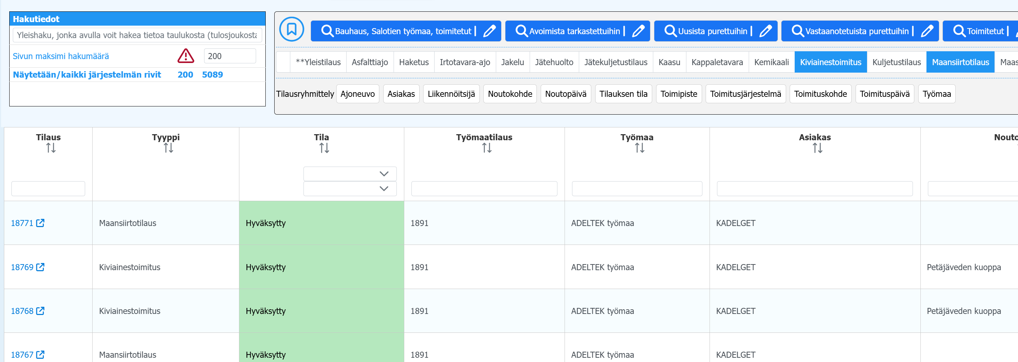Open the saved searches bookmark icon
The width and height of the screenshot is (1018, 362).
pyautogui.click(x=292, y=29)
